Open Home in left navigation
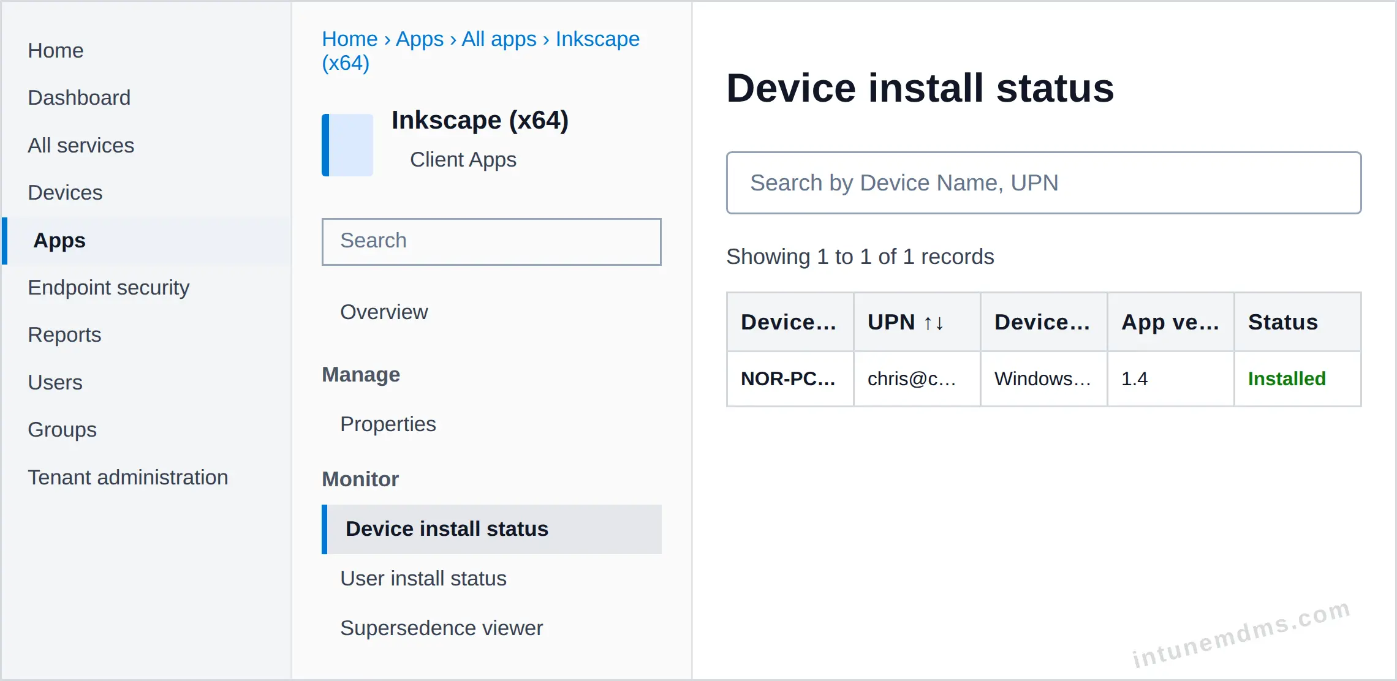The width and height of the screenshot is (1397, 681). click(56, 50)
